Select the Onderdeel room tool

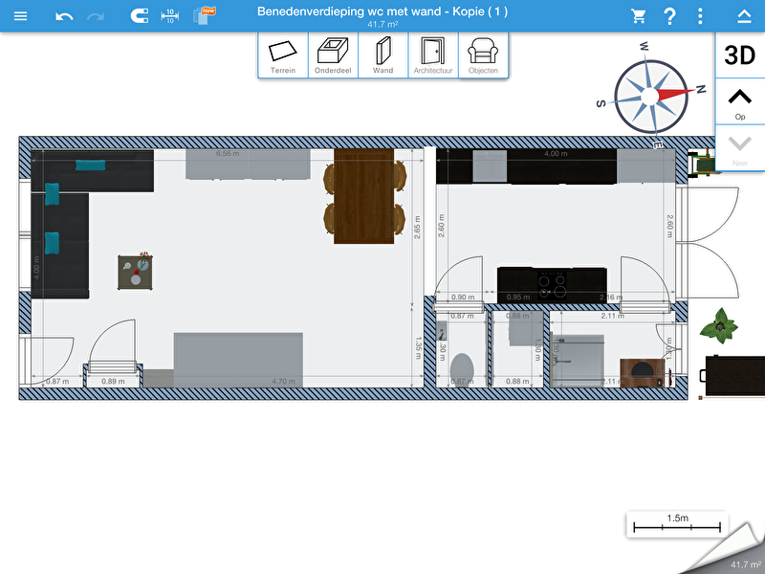point(333,55)
